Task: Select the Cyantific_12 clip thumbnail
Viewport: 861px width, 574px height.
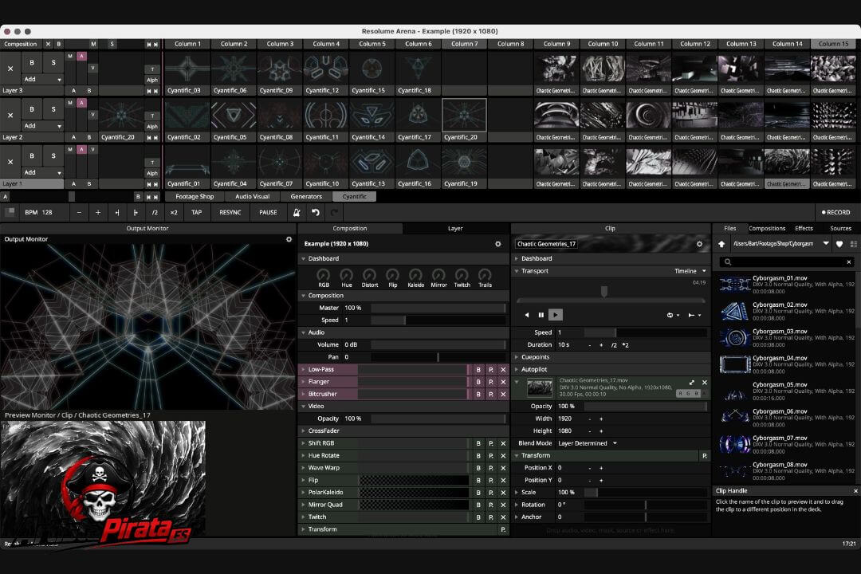Action: tap(325, 69)
